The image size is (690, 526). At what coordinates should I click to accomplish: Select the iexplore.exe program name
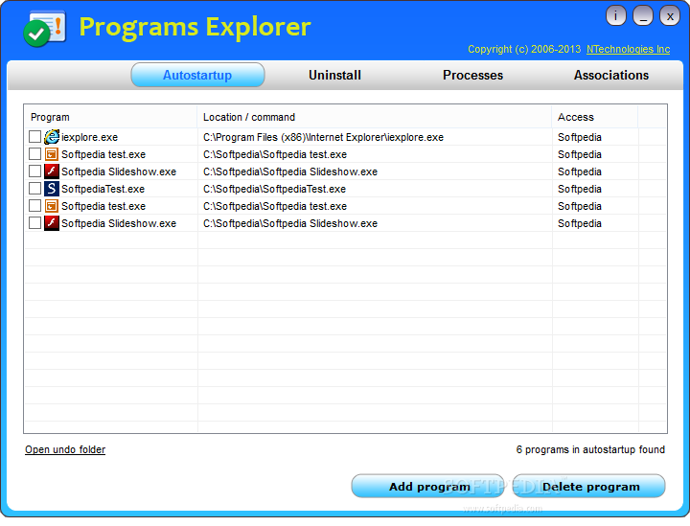(x=89, y=137)
